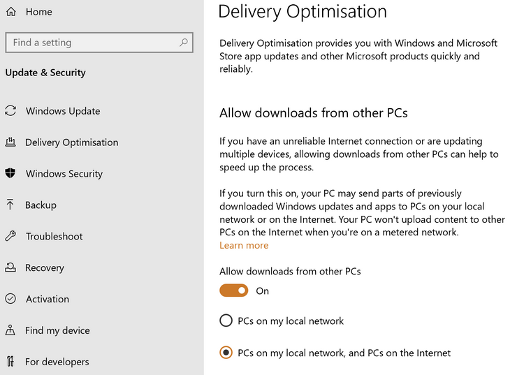Click the Delivery Optimisation sidebar icon
The height and width of the screenshot is (375, 524).
click(x=10, y=142)
